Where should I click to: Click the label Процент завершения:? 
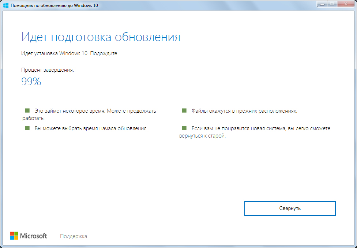(48, 70)
